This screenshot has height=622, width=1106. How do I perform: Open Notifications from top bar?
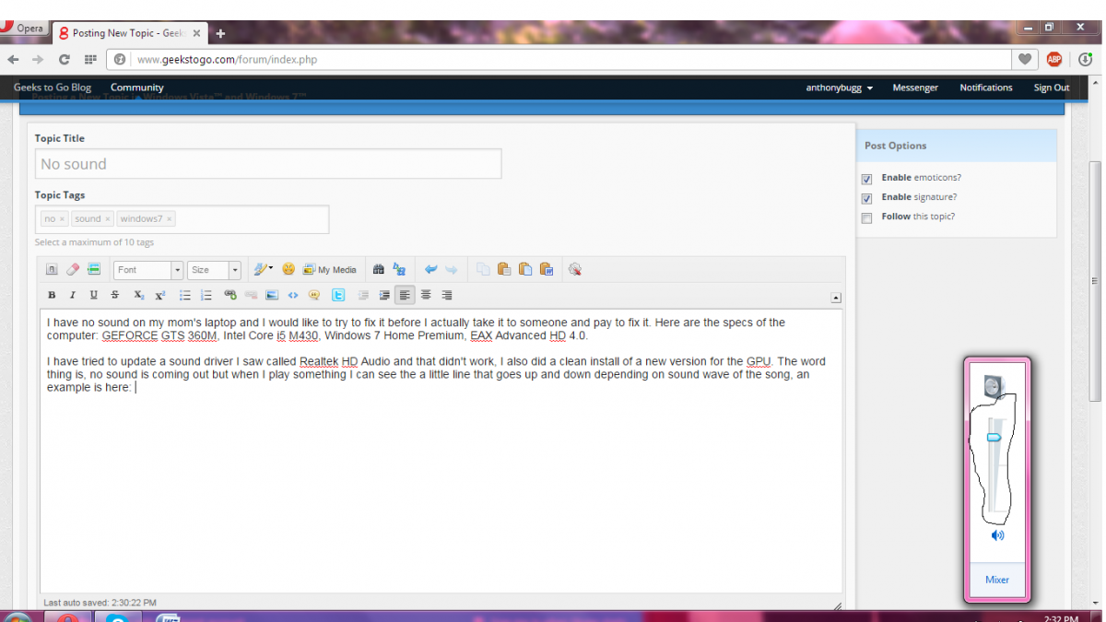986,88
